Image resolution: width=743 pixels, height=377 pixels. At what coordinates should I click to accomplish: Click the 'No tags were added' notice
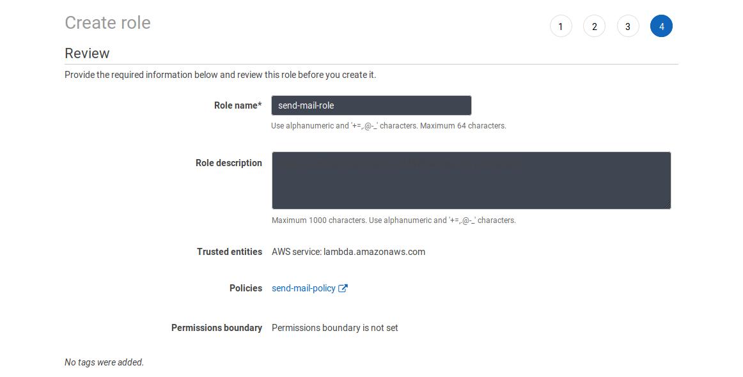click(104, 362)
